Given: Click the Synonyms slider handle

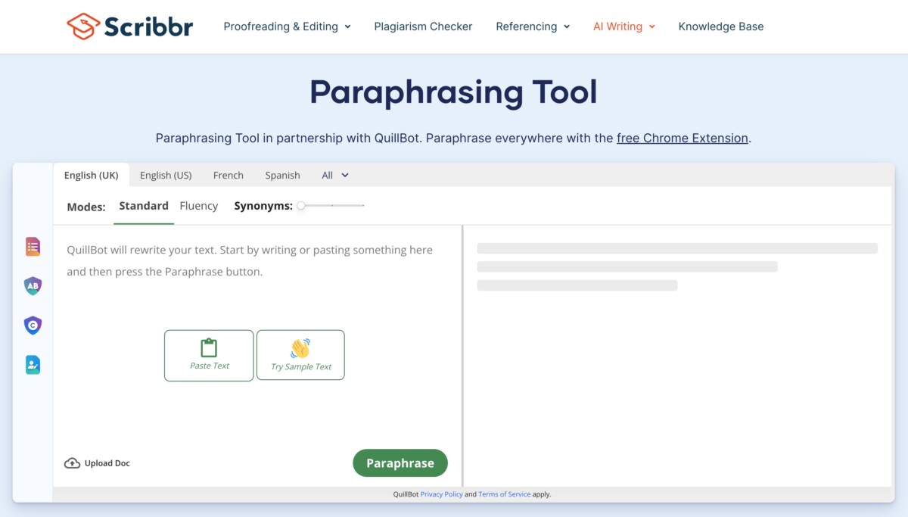Looking at the screenshot, I should pyautogui.click(x=301, y=205).
